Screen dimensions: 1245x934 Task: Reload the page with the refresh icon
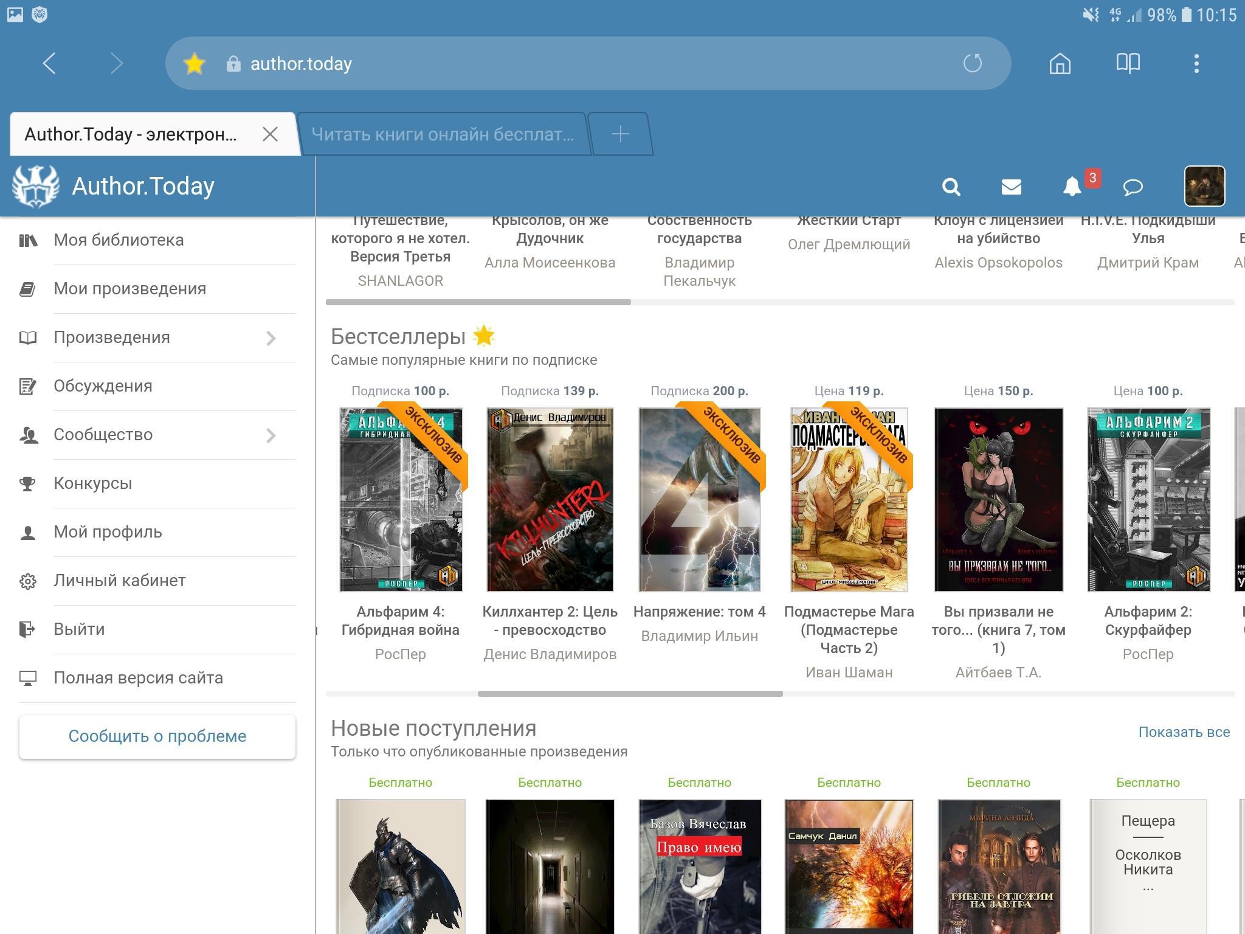click(972, 63)
